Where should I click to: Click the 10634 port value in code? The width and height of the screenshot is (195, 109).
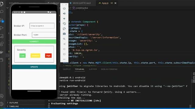[78, 53]
